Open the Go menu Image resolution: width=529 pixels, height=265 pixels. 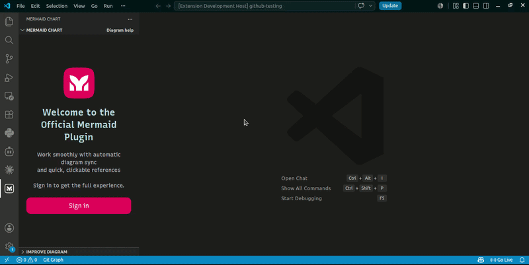pyautogui.click(x=94, y=6)
